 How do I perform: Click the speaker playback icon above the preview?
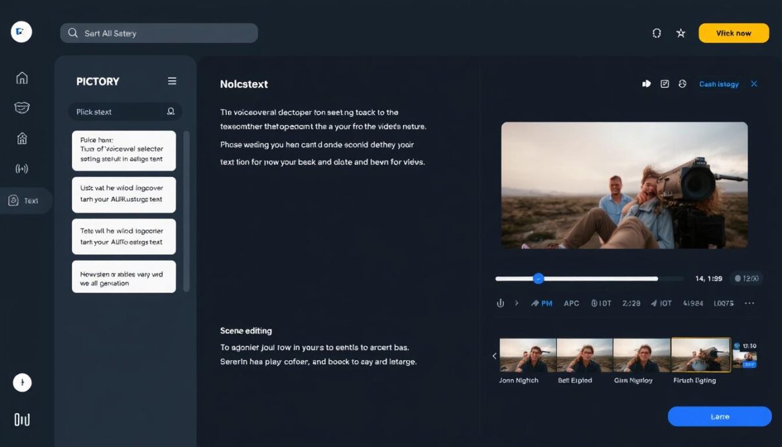pyautogui.click(x=646, y=83)
